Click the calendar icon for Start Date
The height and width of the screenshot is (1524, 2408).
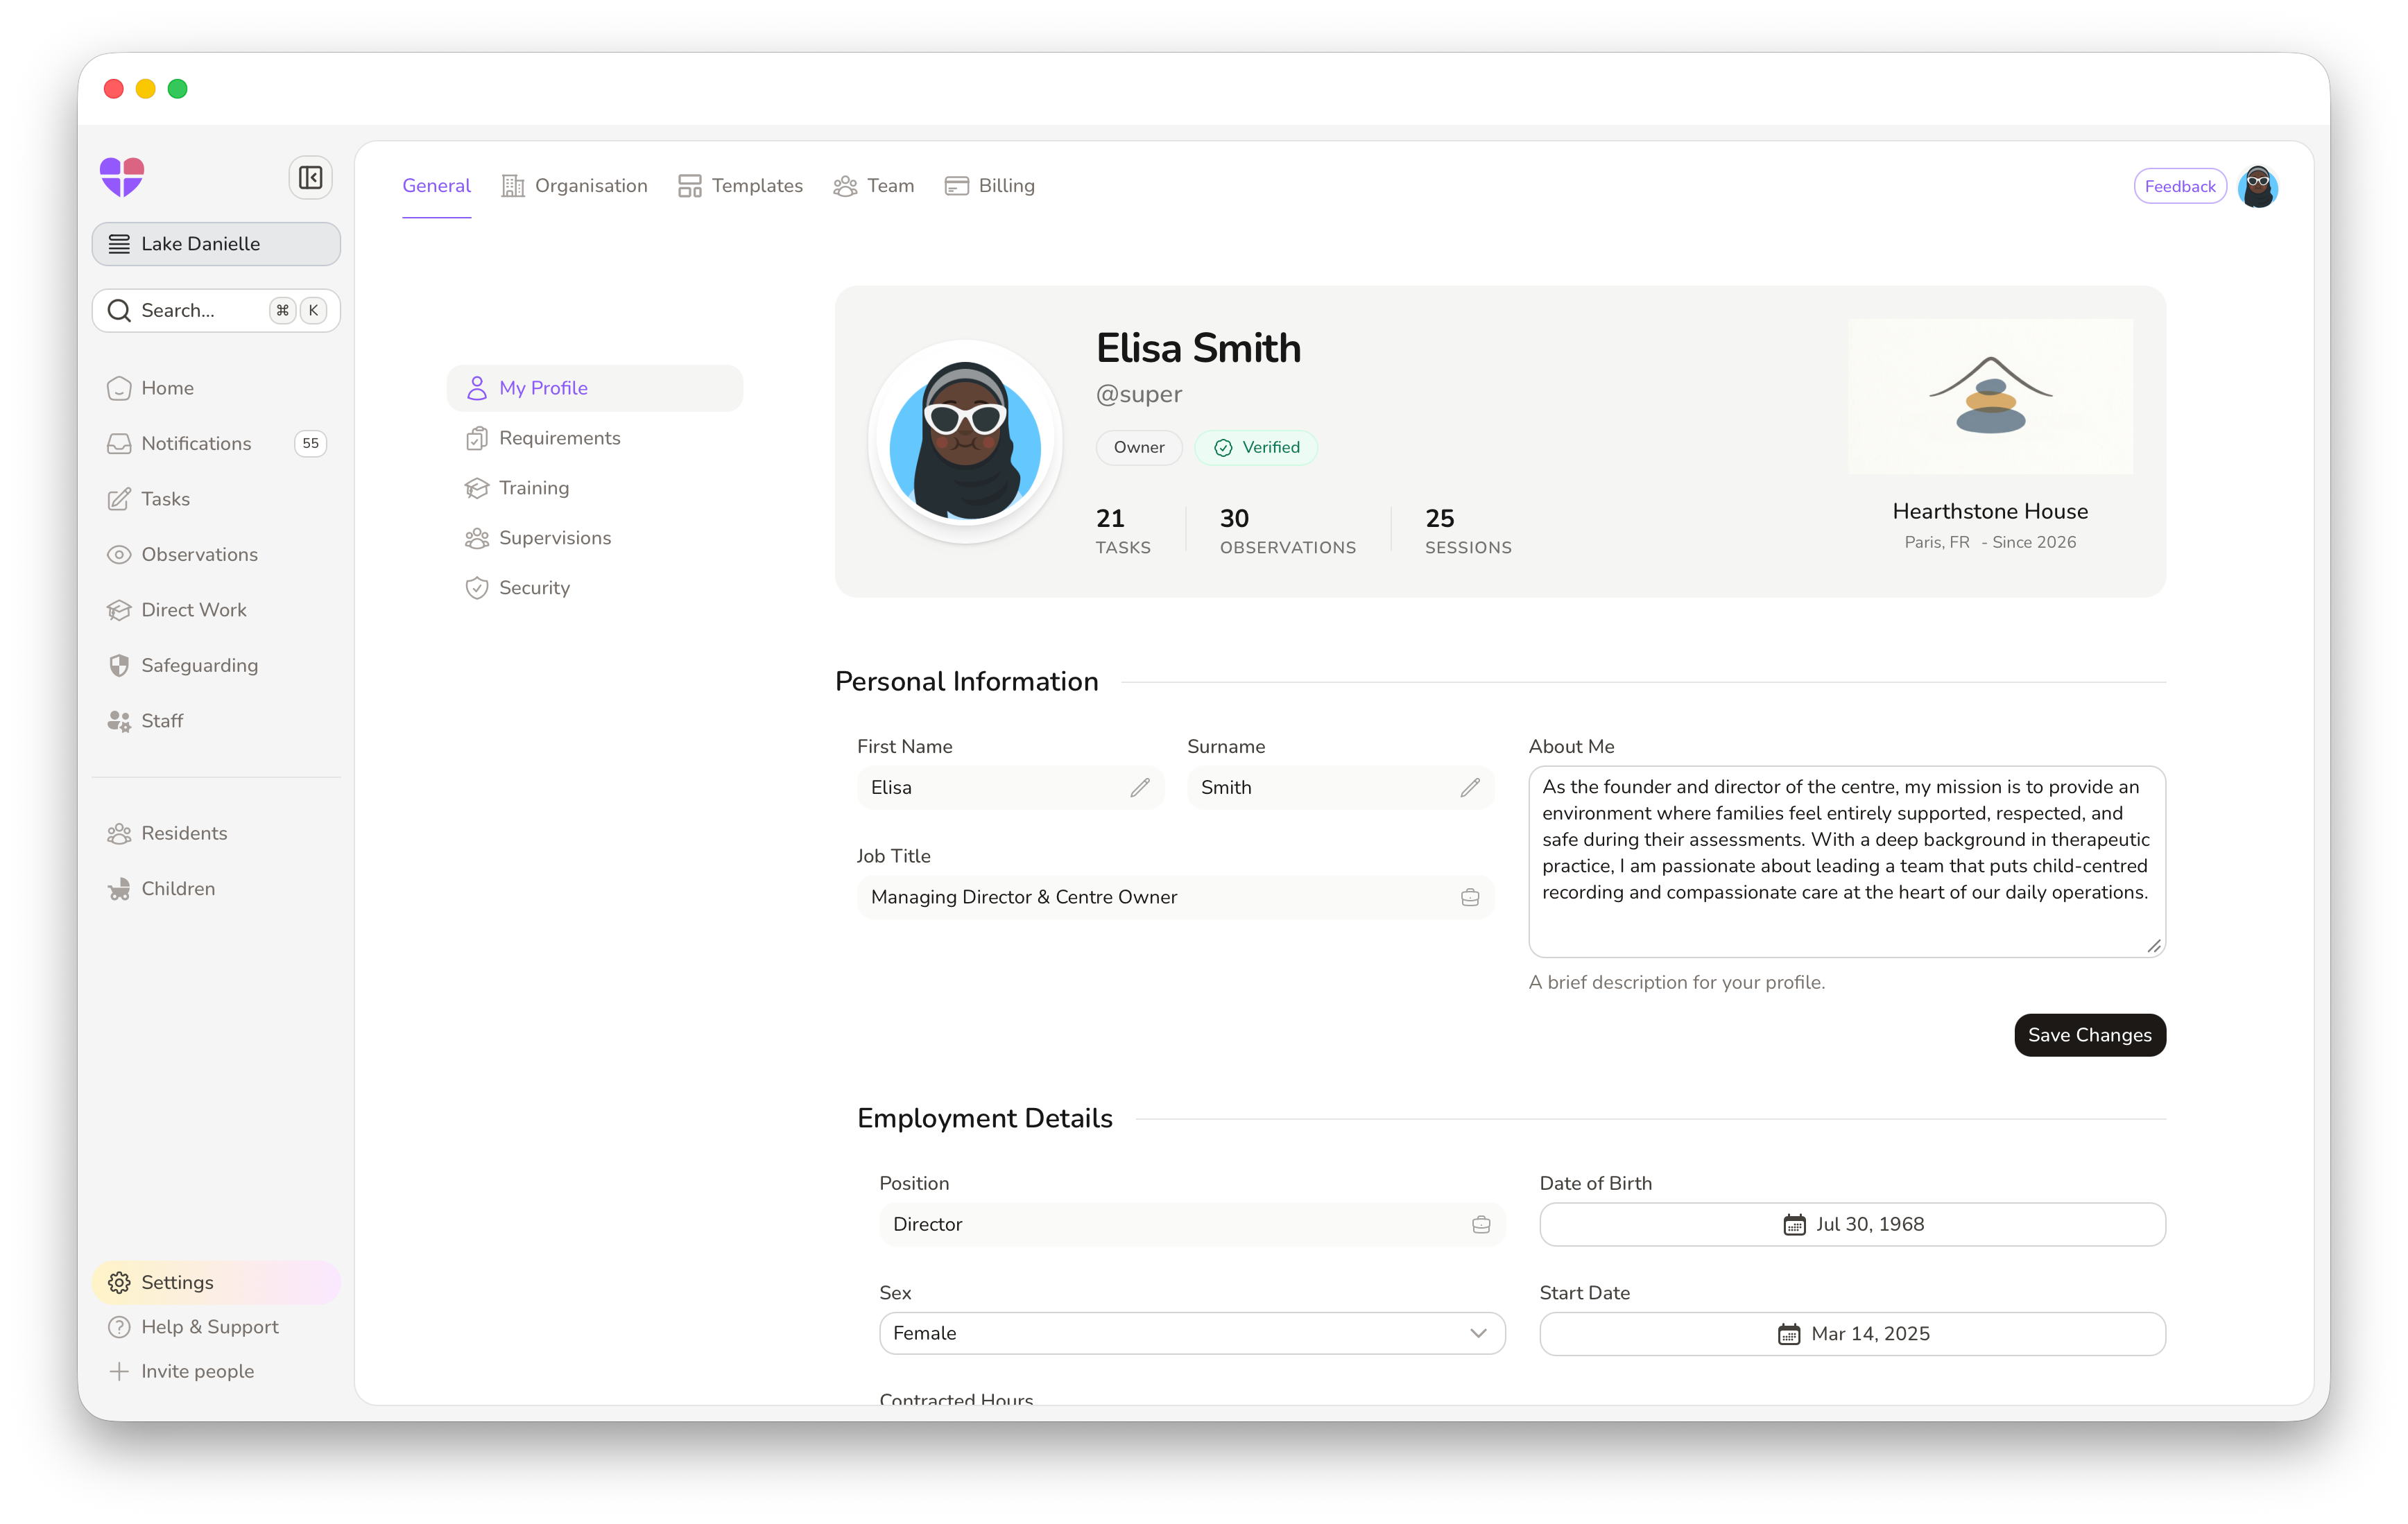pos(1789,1334)
